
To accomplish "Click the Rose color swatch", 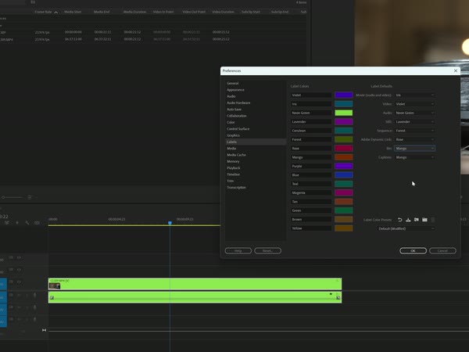I will point(344,149).
